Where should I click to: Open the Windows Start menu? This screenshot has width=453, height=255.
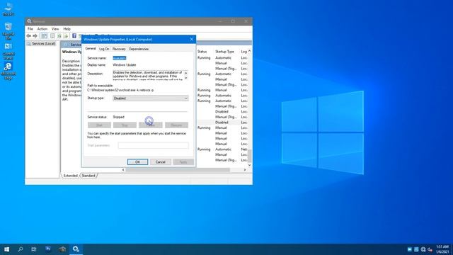[x=6, y=249]
